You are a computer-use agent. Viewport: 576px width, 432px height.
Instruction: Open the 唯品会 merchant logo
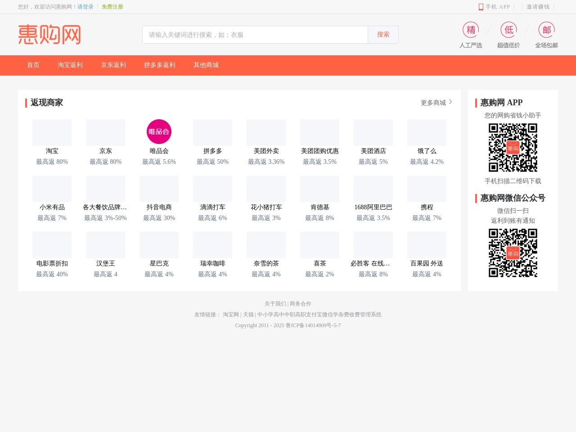(x=159, y=132)
